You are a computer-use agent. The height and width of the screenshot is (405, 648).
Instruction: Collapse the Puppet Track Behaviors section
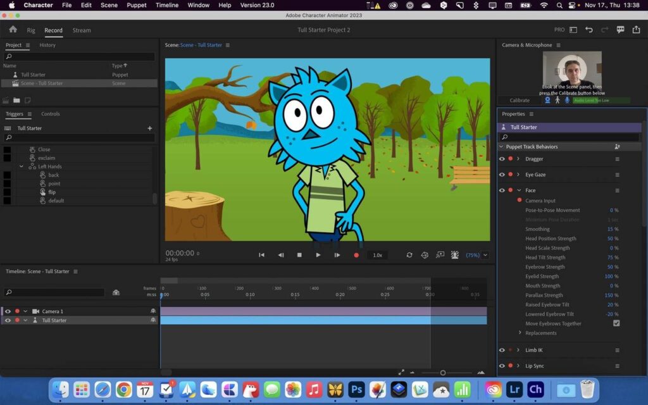tap(501, 147)
